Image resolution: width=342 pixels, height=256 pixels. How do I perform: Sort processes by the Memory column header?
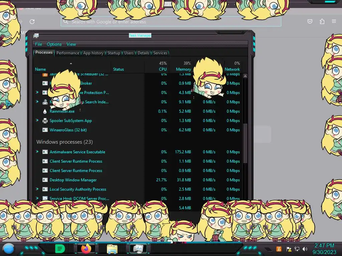tap(181, 67)
